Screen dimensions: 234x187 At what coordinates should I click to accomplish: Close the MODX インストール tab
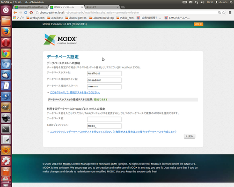(82, 7)
